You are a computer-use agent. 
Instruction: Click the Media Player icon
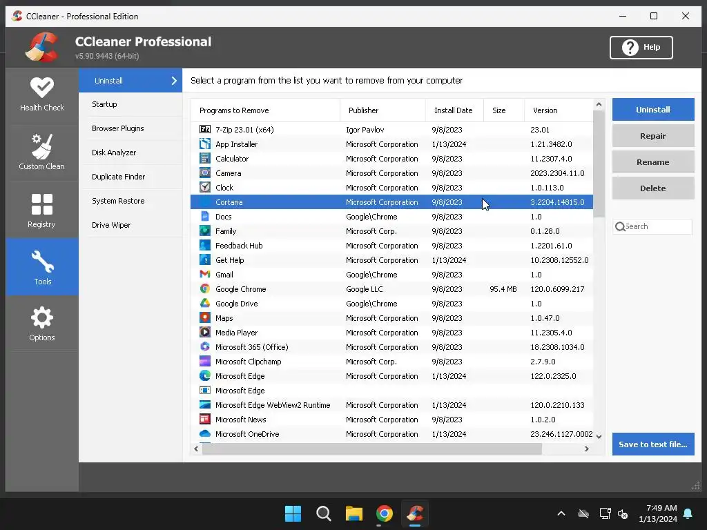click(204, 332)
